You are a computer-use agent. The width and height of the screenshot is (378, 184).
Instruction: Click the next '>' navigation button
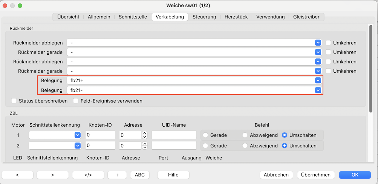pos(53,175)
